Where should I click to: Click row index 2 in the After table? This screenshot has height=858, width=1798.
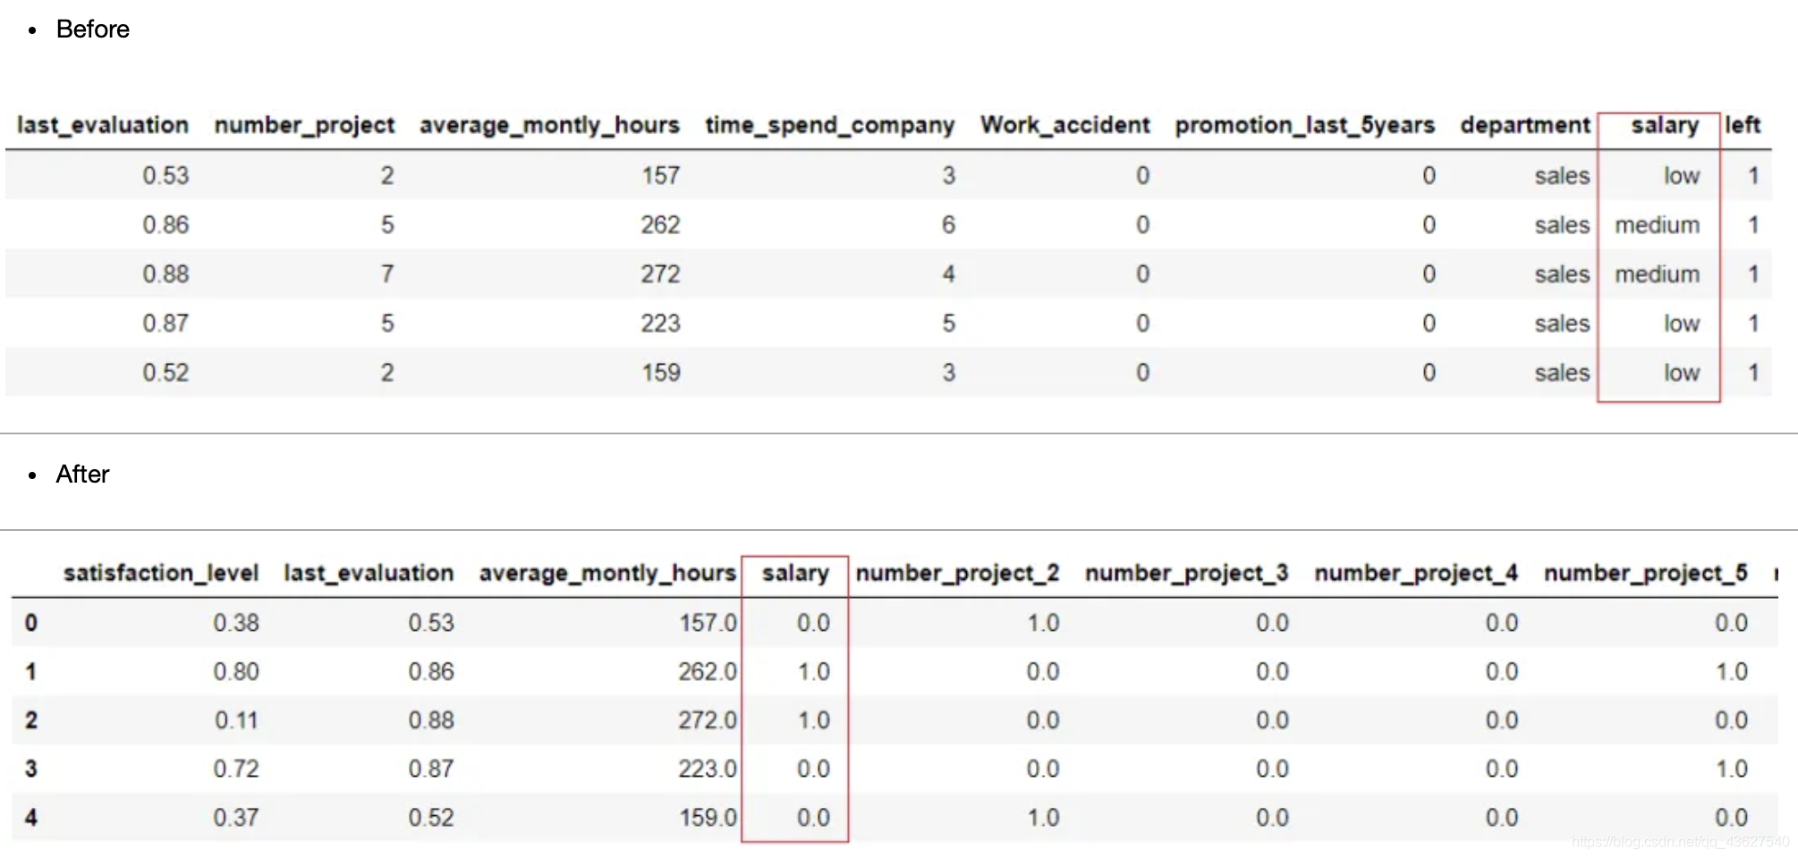pos(31,719)
